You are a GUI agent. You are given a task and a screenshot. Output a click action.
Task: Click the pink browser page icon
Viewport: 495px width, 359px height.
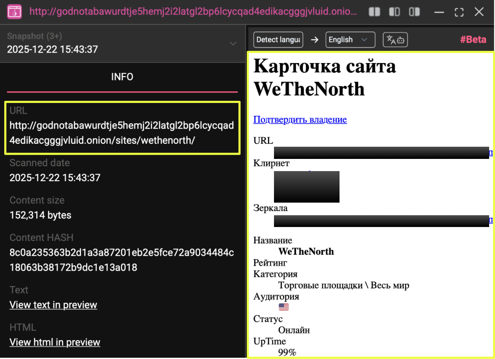pos(14,12)
